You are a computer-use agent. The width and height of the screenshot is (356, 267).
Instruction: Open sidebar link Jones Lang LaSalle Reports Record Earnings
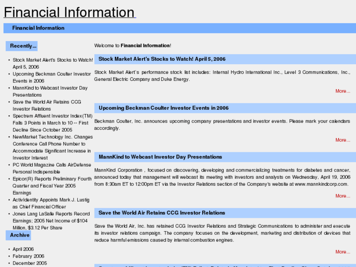[x=51, y=221]
